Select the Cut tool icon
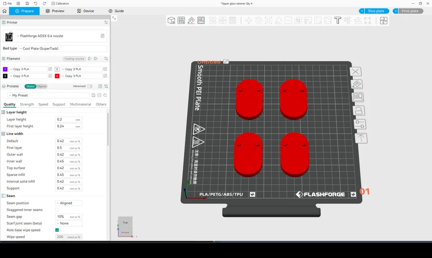The image size is (432, 258). coord(288,20)
